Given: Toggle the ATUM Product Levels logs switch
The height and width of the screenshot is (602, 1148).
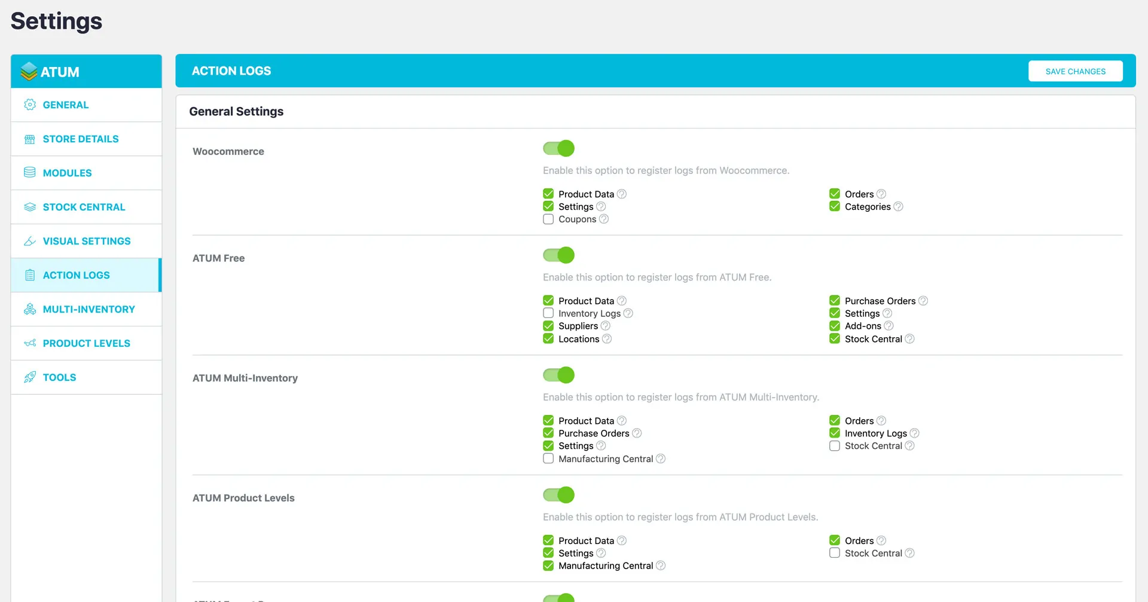Looking at the screenshot, I should 558,495.
